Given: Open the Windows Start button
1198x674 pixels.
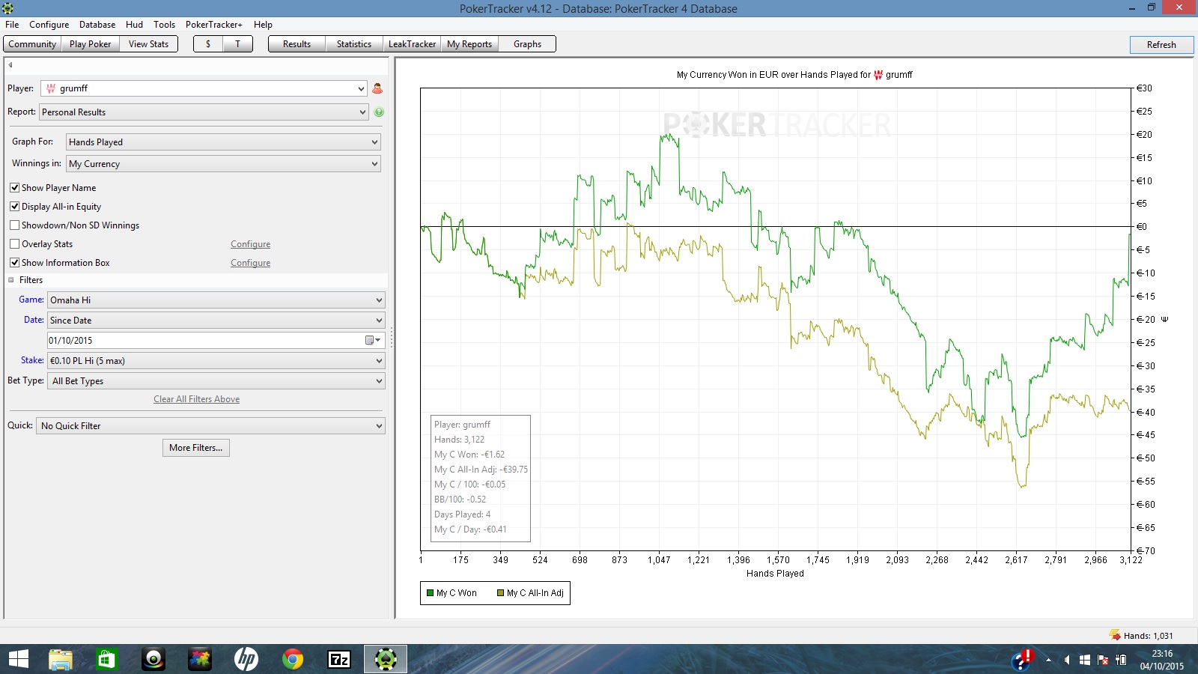Looking at the screenshot, I should (x=18, y=659).
